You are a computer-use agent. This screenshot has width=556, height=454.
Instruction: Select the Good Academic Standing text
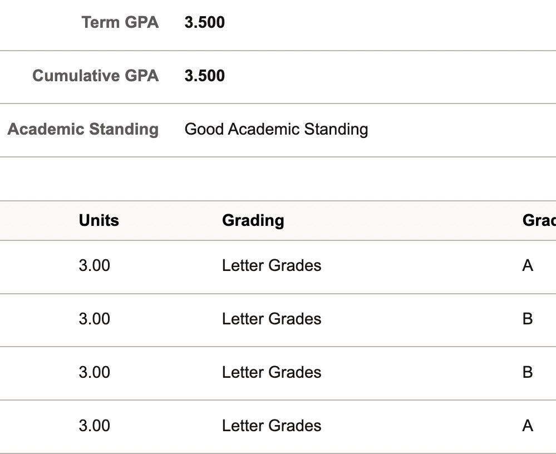pos(276,129)
